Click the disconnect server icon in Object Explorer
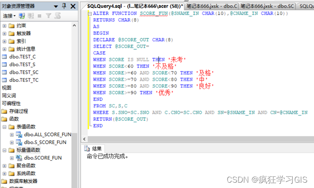This screenshot has height=188, width=314. pos(31,16)
